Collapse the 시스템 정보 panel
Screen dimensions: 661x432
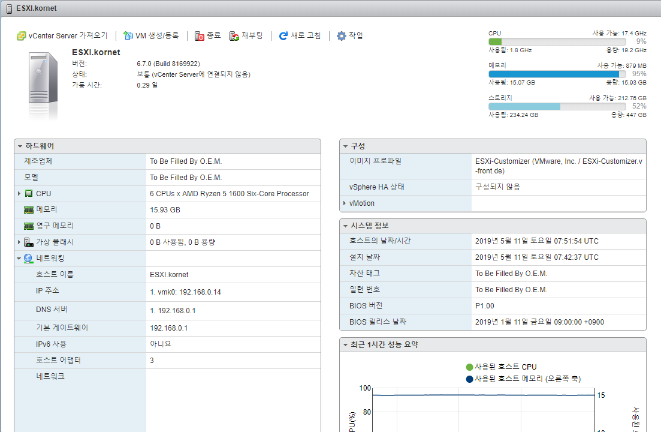tap(345, 226)
